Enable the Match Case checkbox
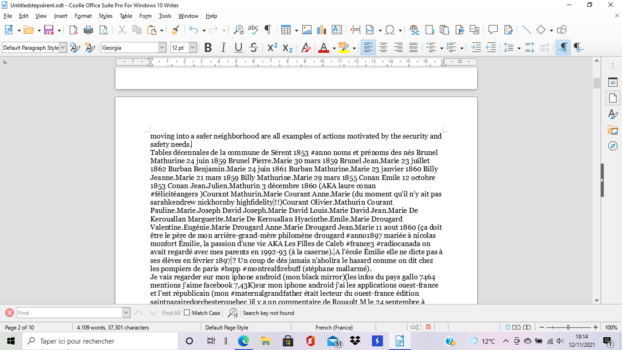Image resolution: width=622 pixels, height=350 pixels. (187, 313)
